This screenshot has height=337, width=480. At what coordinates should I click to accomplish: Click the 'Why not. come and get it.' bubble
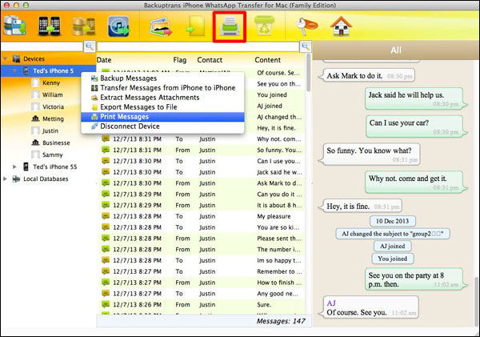416,182
